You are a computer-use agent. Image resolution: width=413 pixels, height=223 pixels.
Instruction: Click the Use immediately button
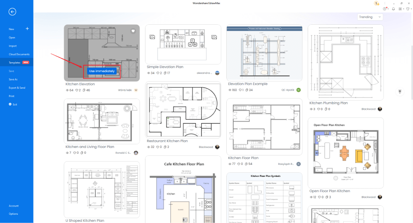coord(102,71)
